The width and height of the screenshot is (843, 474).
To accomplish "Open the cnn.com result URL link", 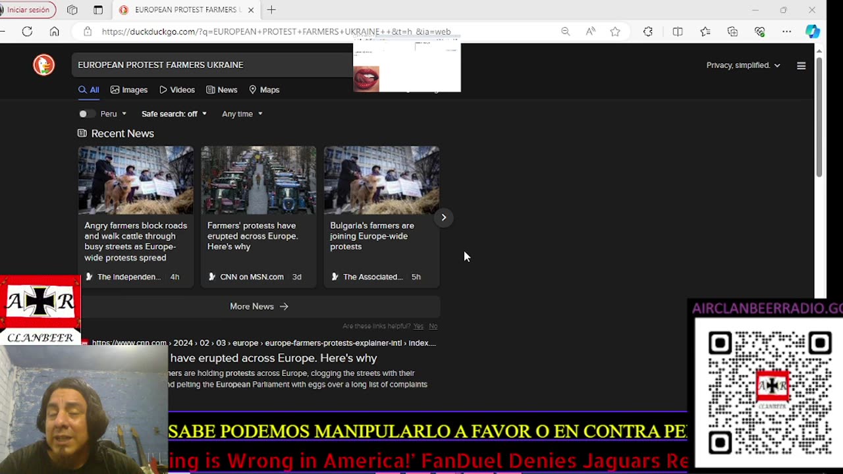I will tap(263, 343).
